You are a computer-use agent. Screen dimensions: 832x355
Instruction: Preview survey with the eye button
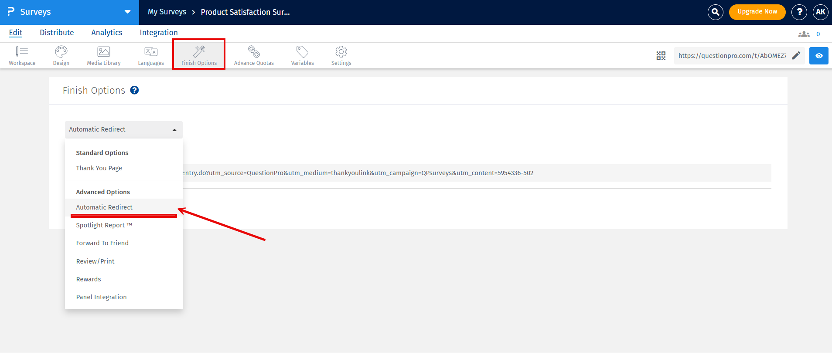(x=819, y=56)
